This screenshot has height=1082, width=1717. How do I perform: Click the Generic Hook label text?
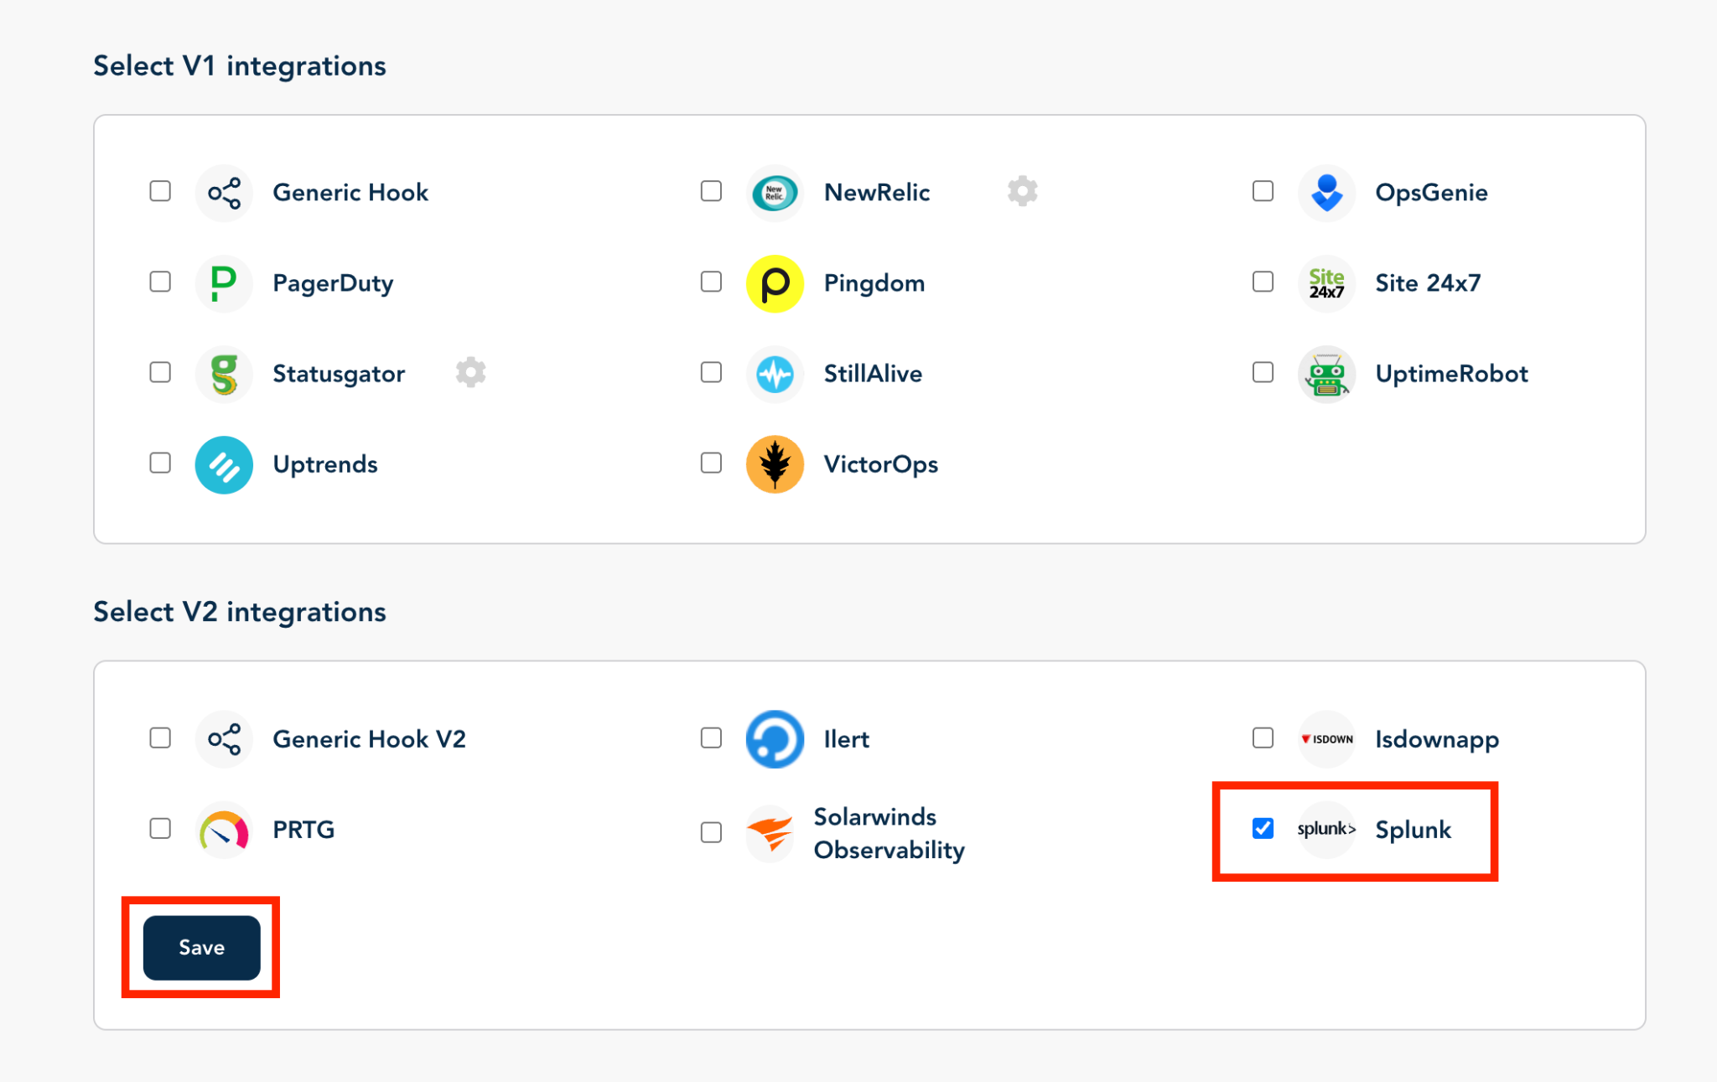tap(350, 193)
